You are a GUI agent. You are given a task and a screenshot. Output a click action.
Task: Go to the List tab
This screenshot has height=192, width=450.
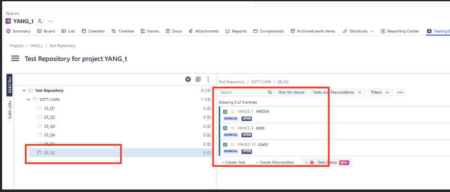[x=68, y=31]
